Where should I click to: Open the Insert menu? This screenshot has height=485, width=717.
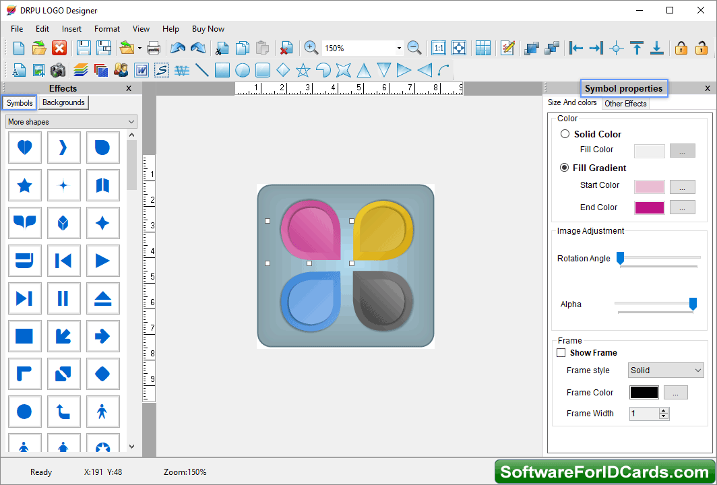coord(72,29)
